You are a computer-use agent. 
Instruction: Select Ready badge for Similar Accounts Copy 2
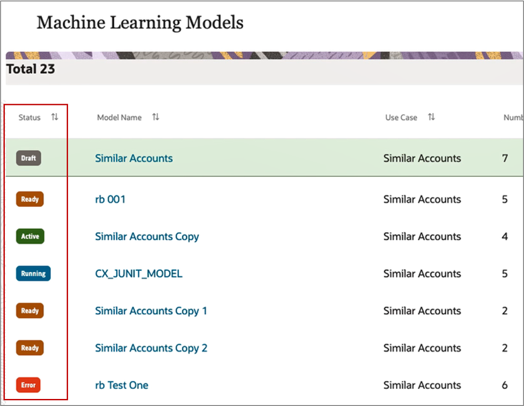30,348
